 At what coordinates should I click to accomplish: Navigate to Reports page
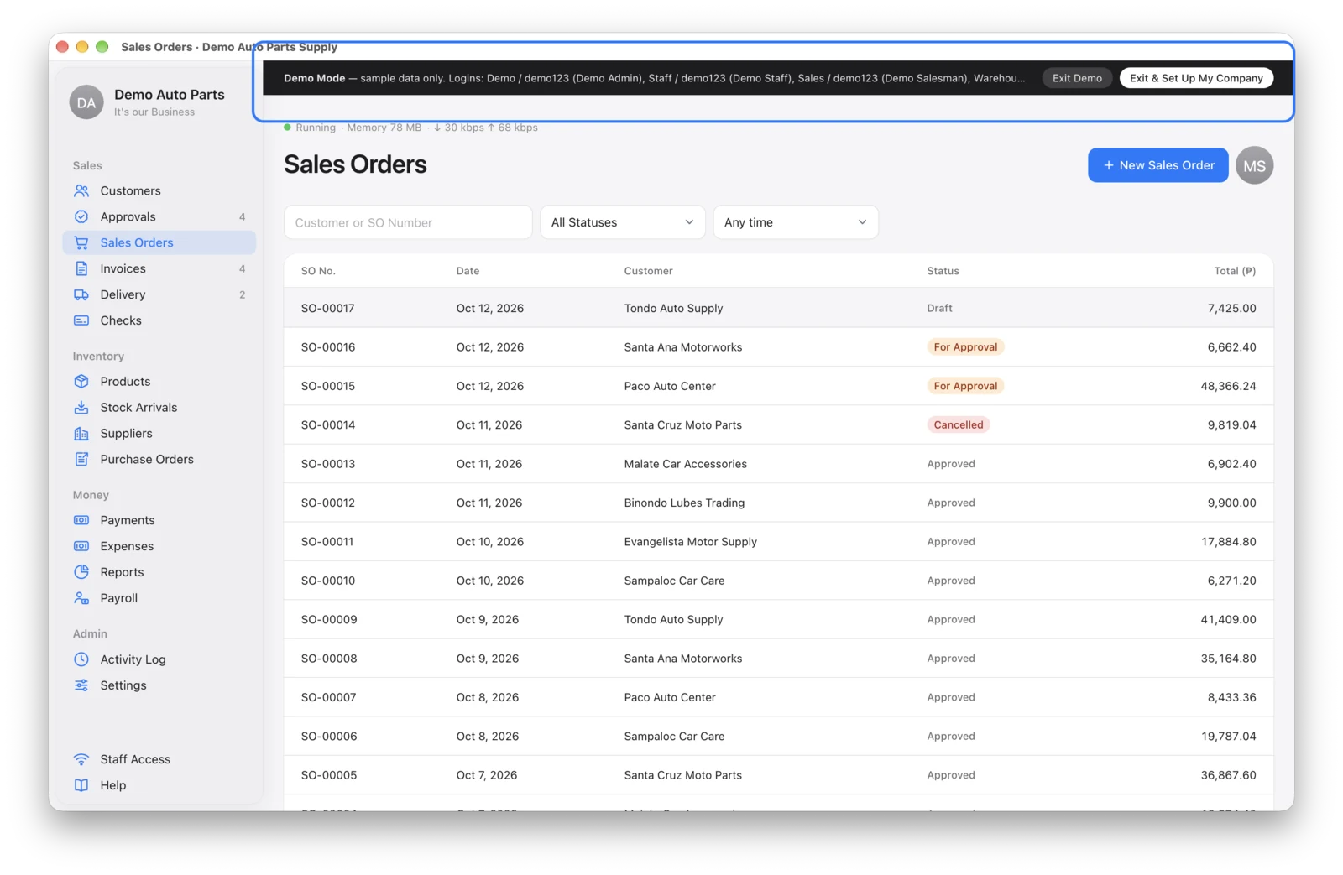159,572
